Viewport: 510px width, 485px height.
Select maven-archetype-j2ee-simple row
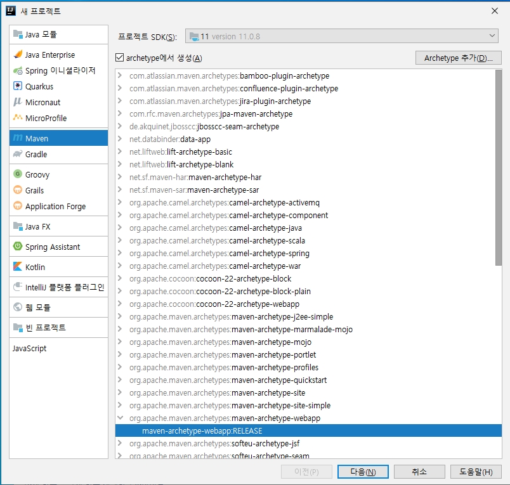(306, 316)
